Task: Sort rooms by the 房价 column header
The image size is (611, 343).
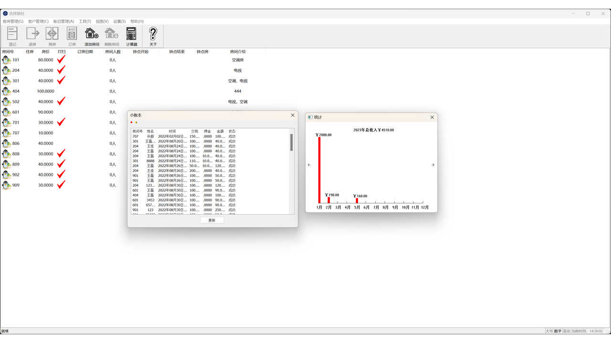Action: 45,51
